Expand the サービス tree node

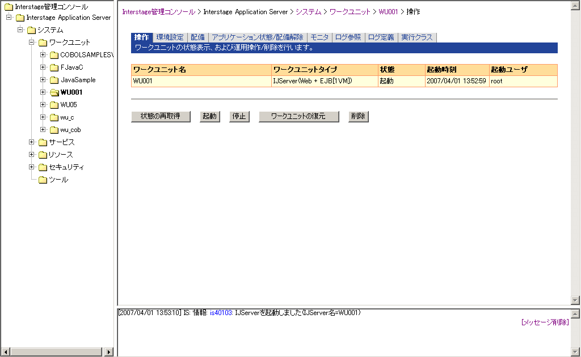pos(32,142)
